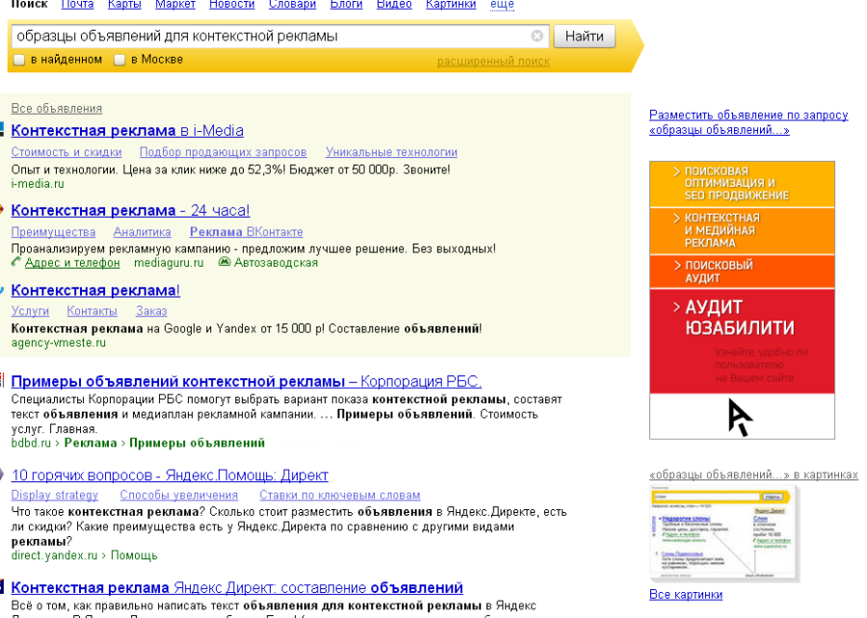867x618 pixels.
Task: Expand the "еще" services menu
Action: (502, 5)
